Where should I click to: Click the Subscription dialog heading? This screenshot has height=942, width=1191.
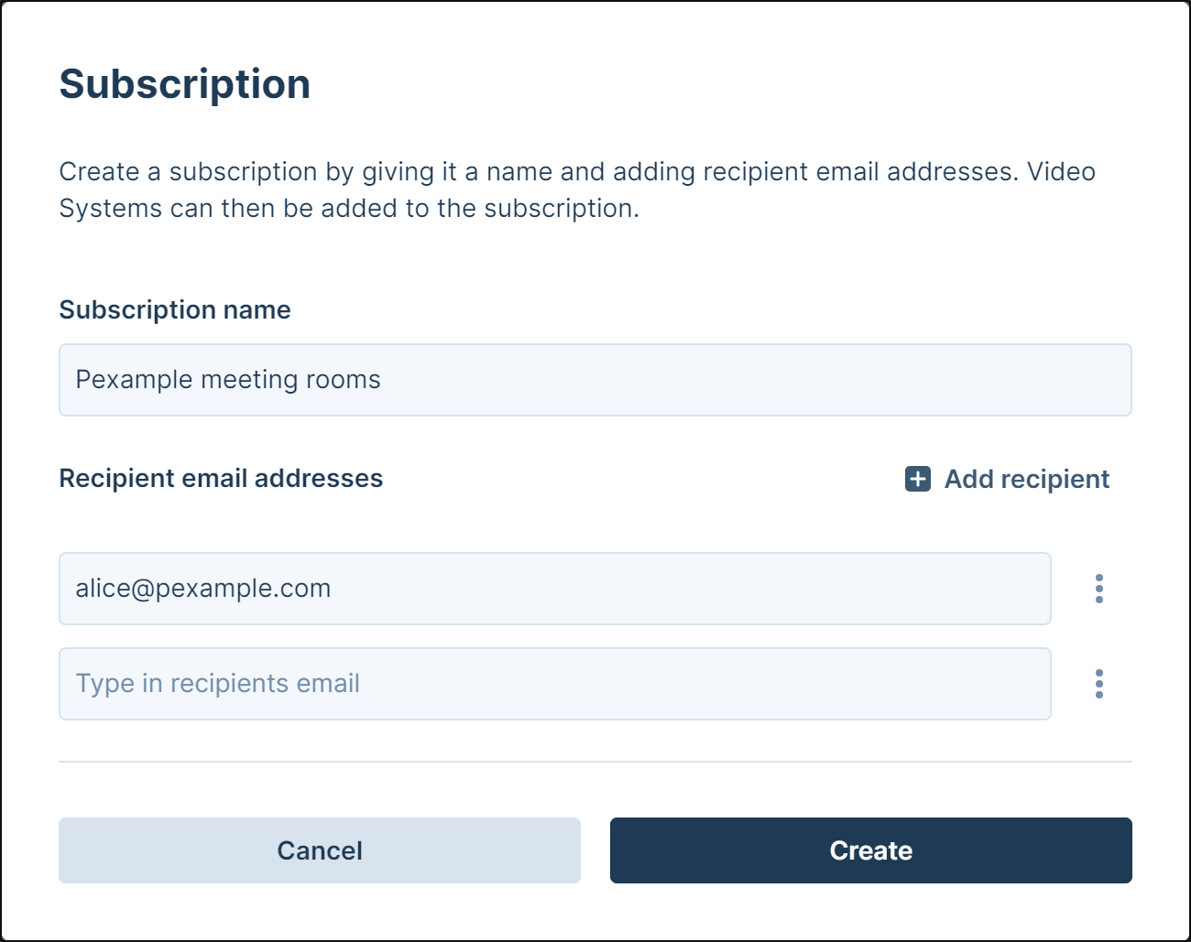point(185,84)
